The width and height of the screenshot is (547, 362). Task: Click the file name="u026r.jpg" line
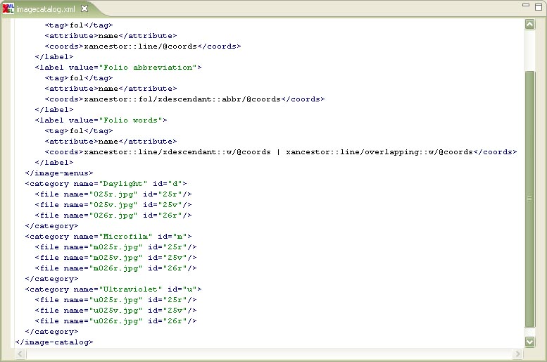[115, 321]
